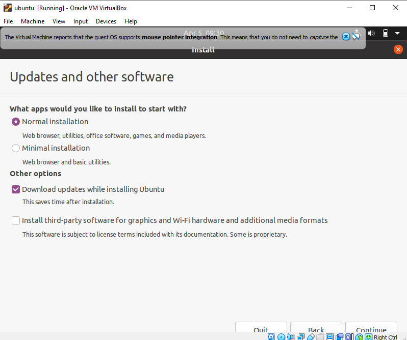Open the Devices menu

106,21
